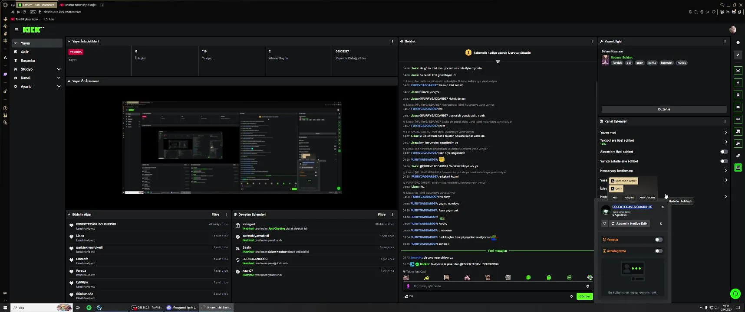Viewport: 745px width, 312px height.
Task: Open Sohbet panel options menu
Action: pyautogui.click(x=592, y=42)
